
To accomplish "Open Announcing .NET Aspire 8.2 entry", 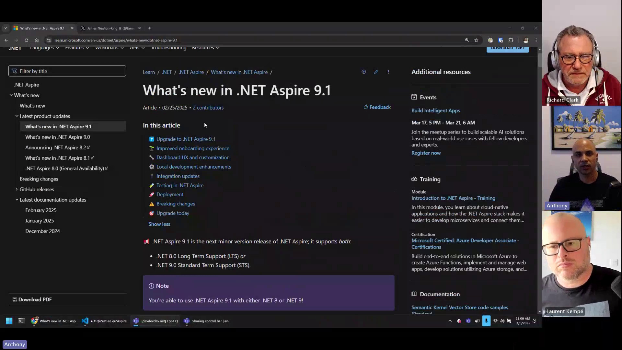I will [58, 147].
